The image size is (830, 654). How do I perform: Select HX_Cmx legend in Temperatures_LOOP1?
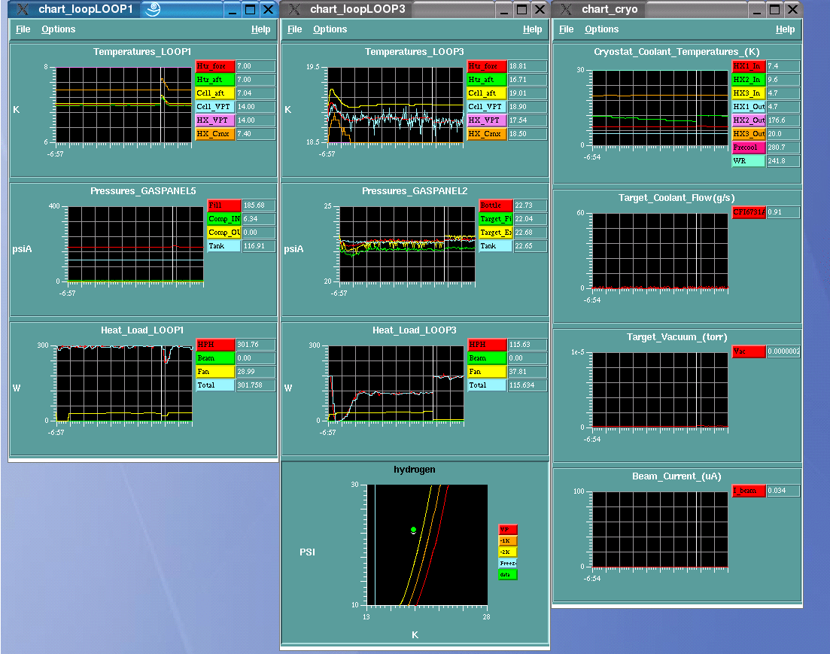tap(215, 134)
